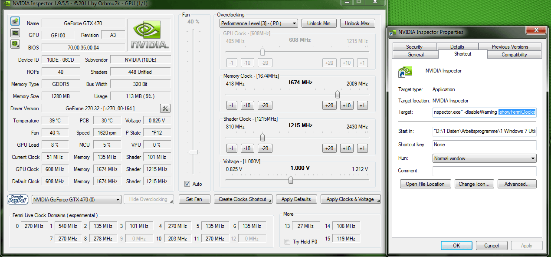Viewport: 551px width, 257px height.
Task: Decrease Memory Clock with -10 button
Action: pos(247,105)
